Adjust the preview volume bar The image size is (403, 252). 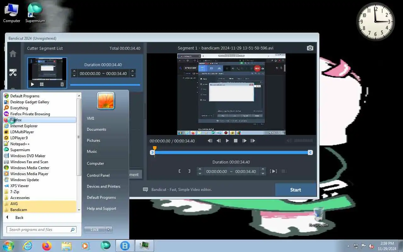click(303, 141)
